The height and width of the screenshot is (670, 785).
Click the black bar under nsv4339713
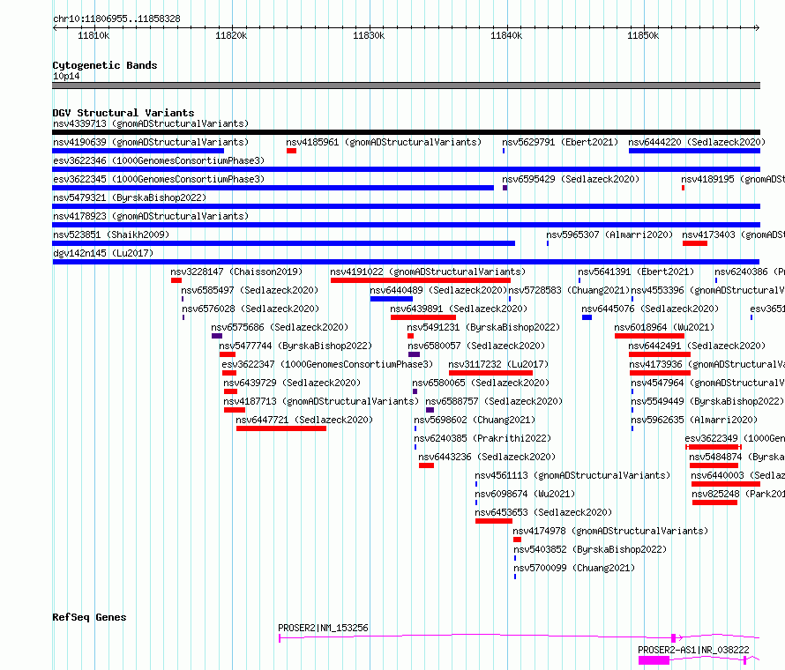[406, 132]
